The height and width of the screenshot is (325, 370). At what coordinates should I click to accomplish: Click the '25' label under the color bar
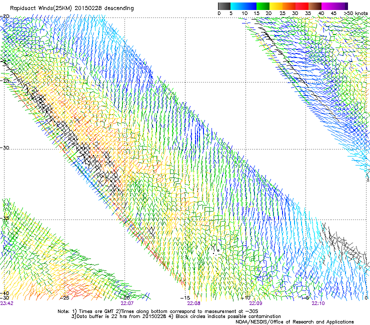coord(282,13)
